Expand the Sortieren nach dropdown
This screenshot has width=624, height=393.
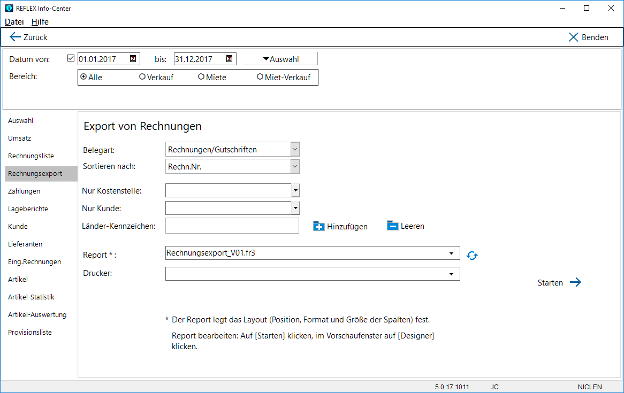[295, 166]
